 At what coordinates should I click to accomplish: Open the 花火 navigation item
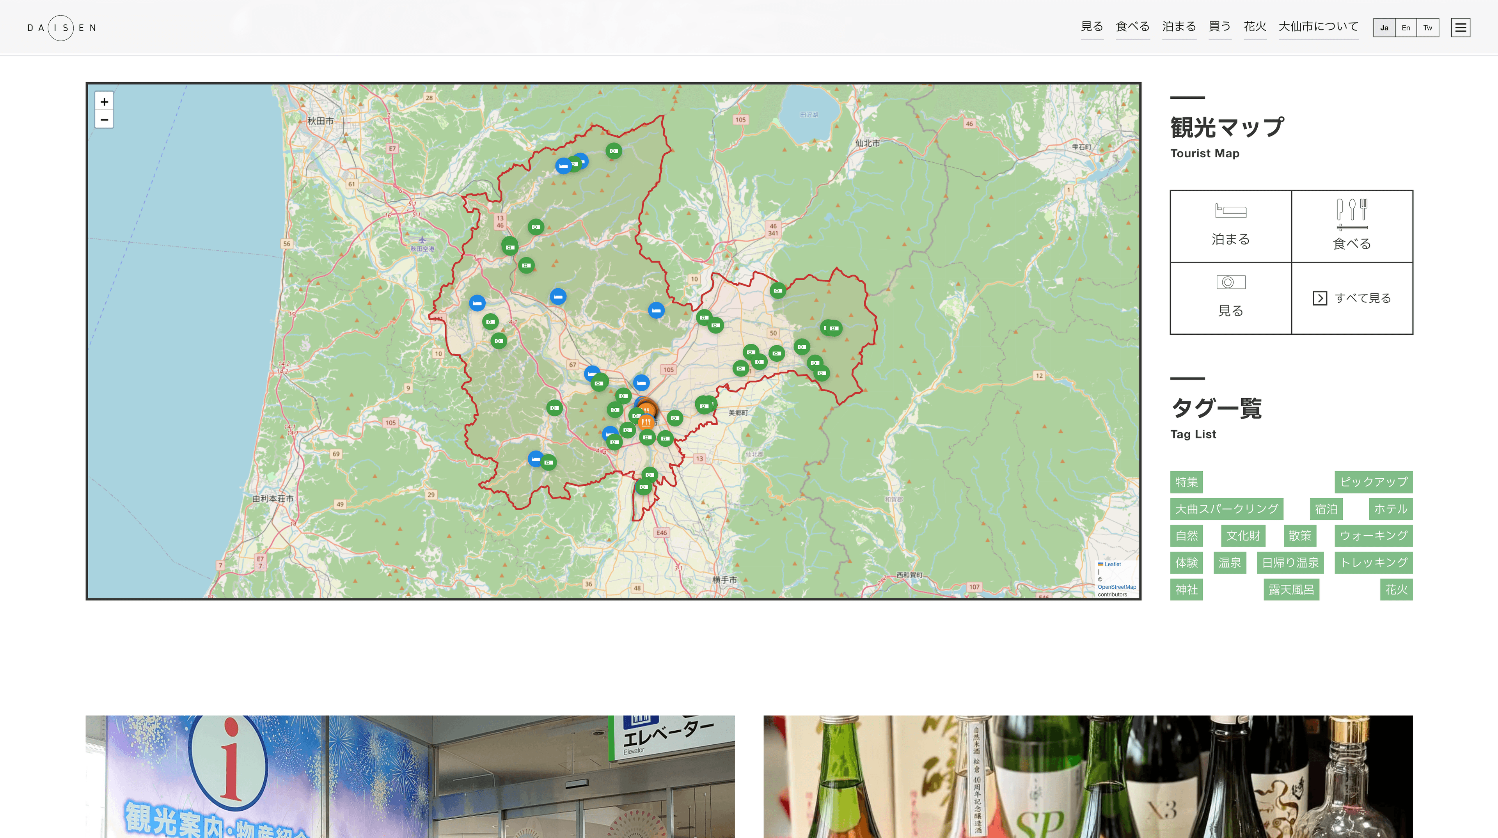click(1254, 27)
